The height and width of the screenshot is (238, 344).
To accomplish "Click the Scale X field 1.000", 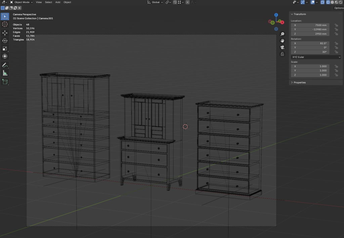I will (x=310, y=66).
